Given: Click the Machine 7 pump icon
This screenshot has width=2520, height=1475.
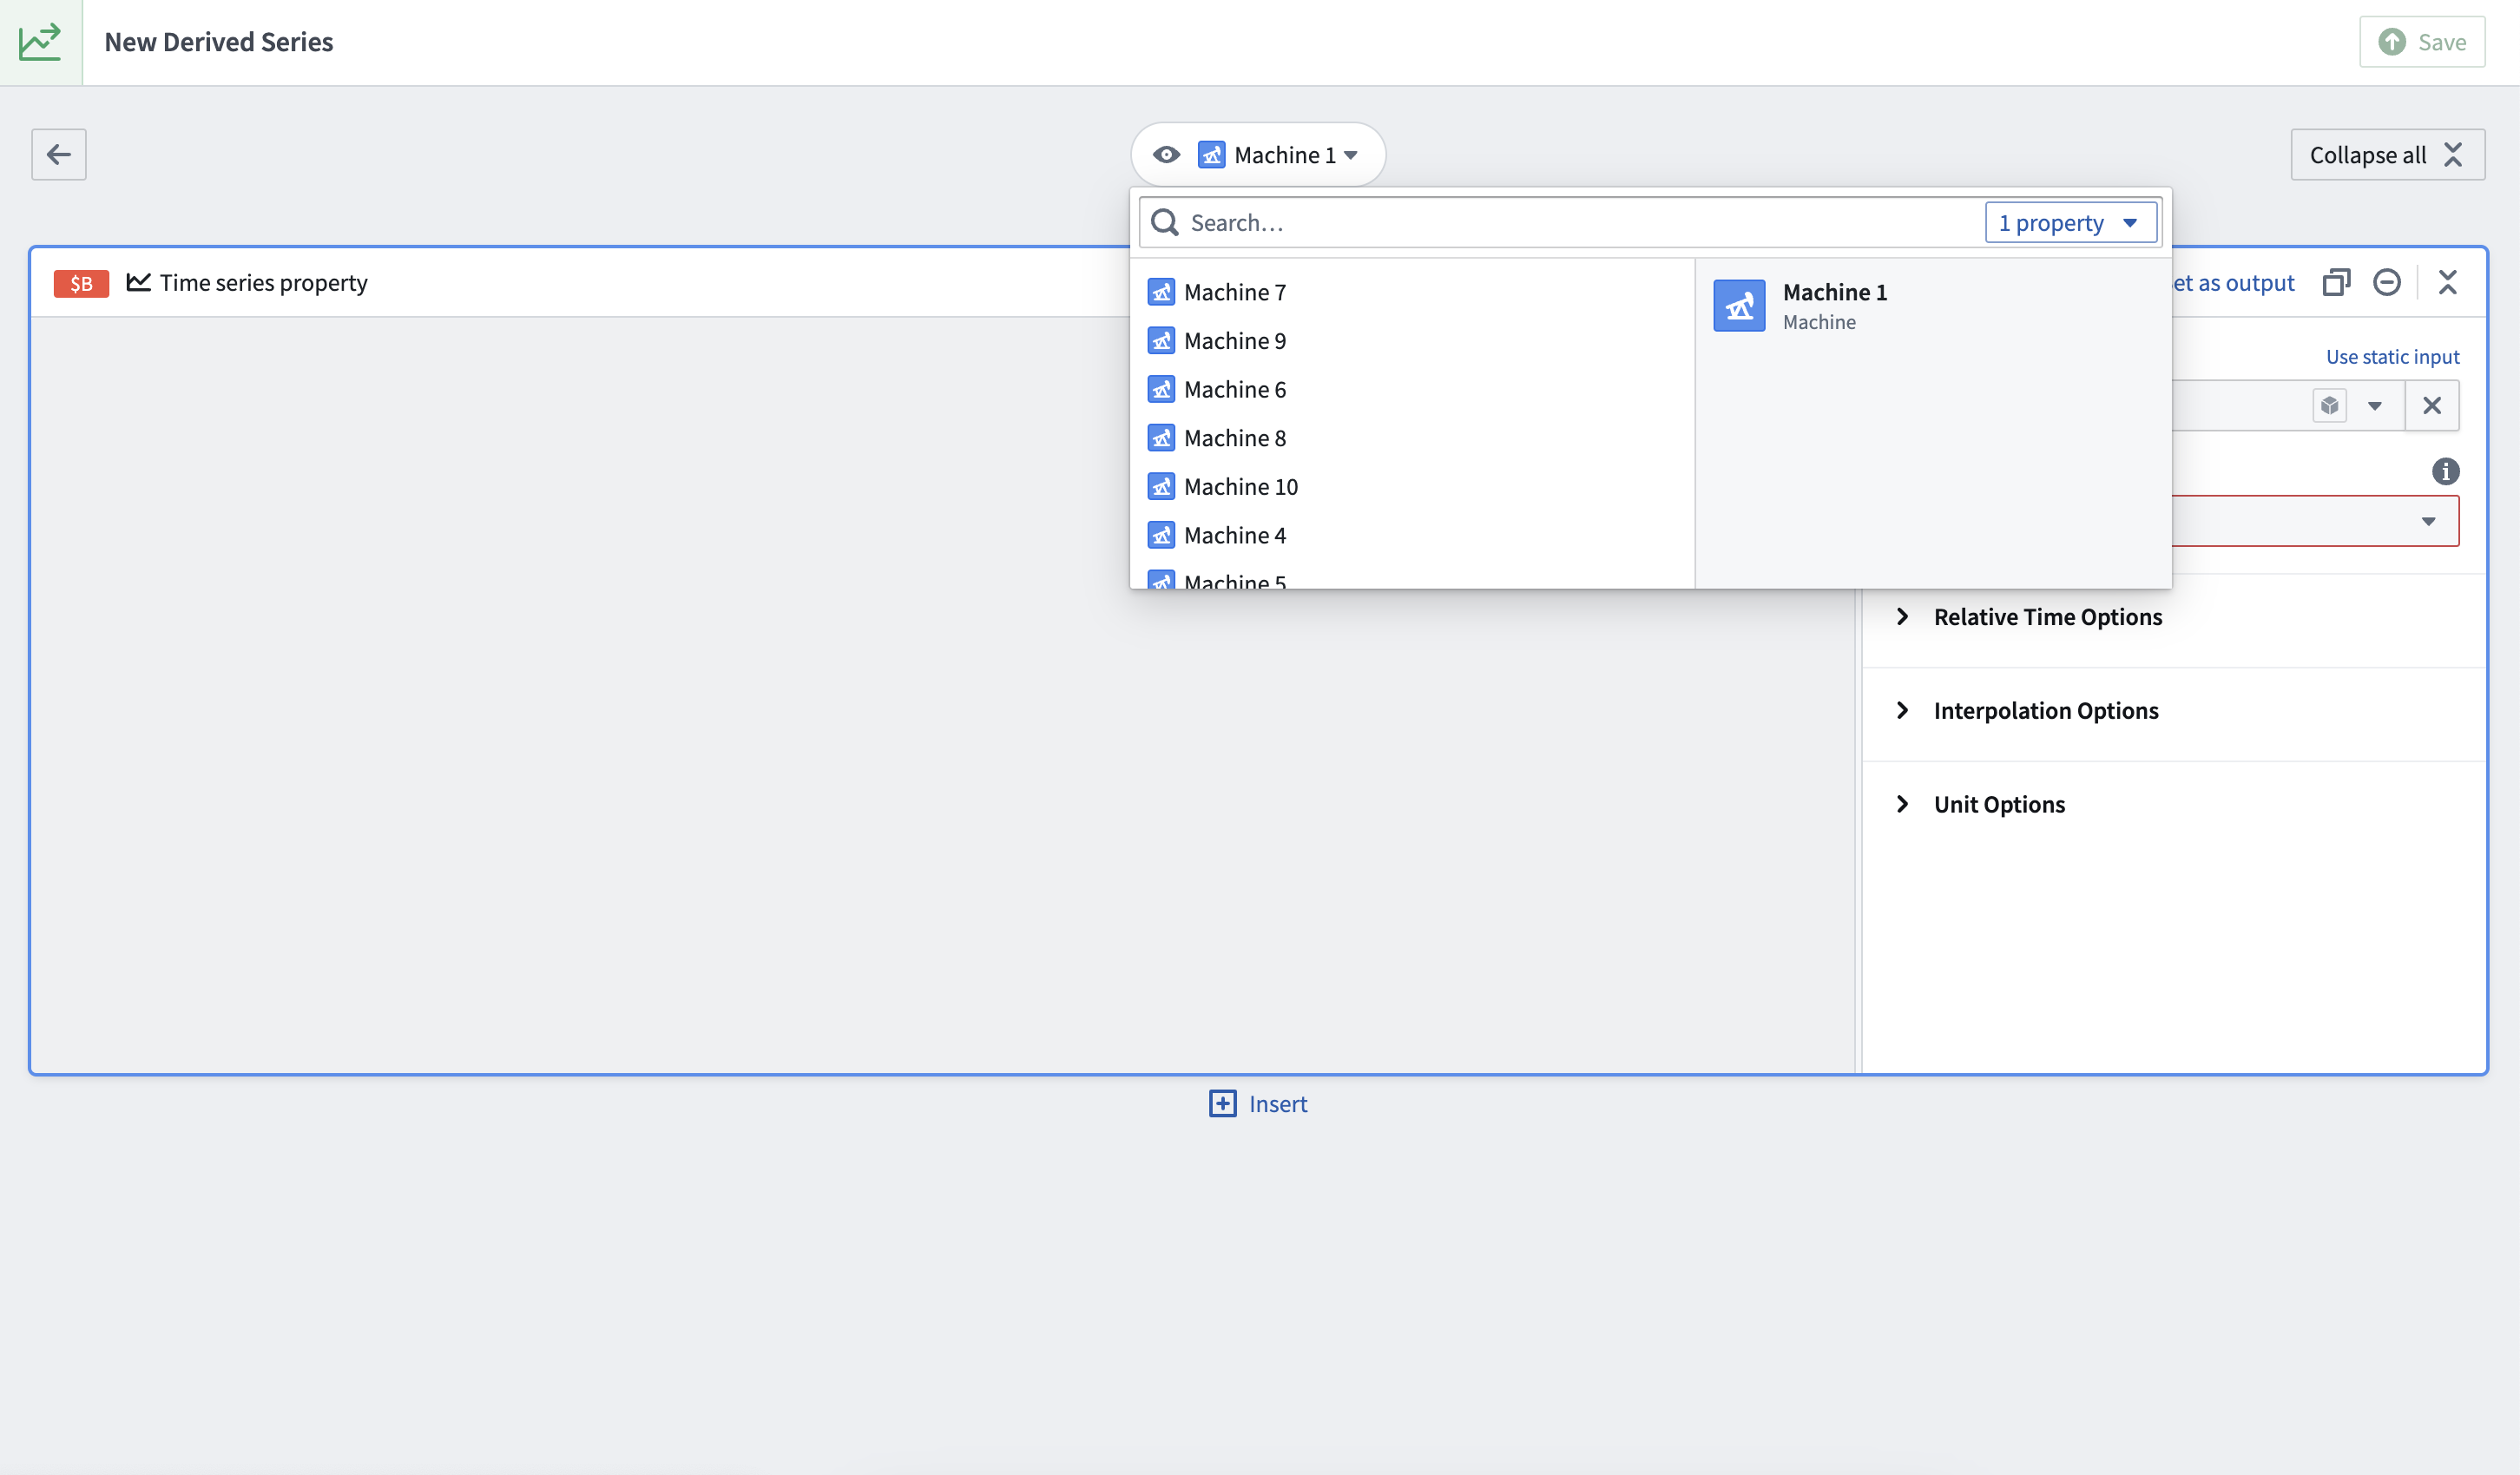Looking at the screenshot, I should click(x=1161, y=292).
